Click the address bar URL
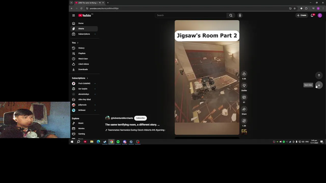Viewport: 326px width, 183px height. pos(104,8)
